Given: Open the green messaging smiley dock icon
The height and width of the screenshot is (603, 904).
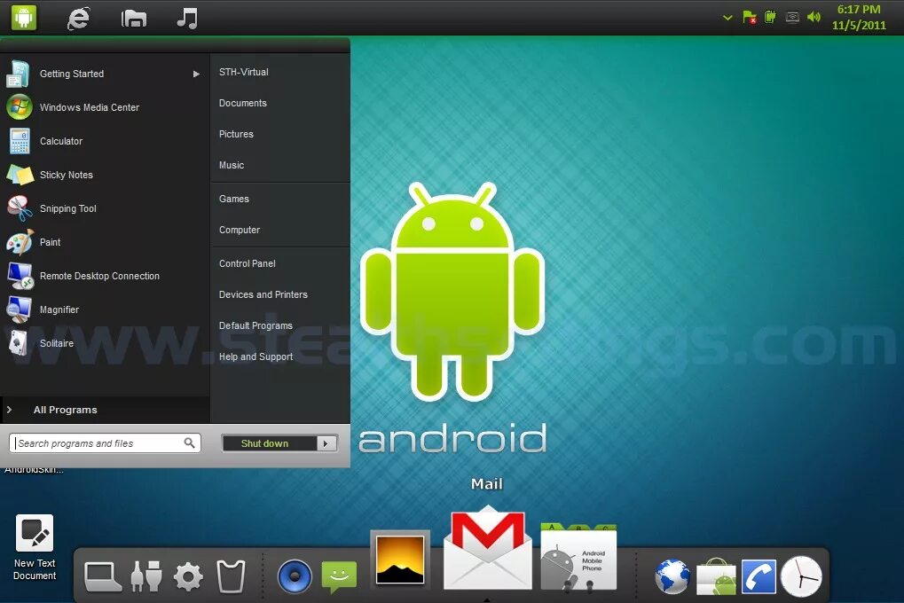Looking at the screenshot, I should click(339, 576).
